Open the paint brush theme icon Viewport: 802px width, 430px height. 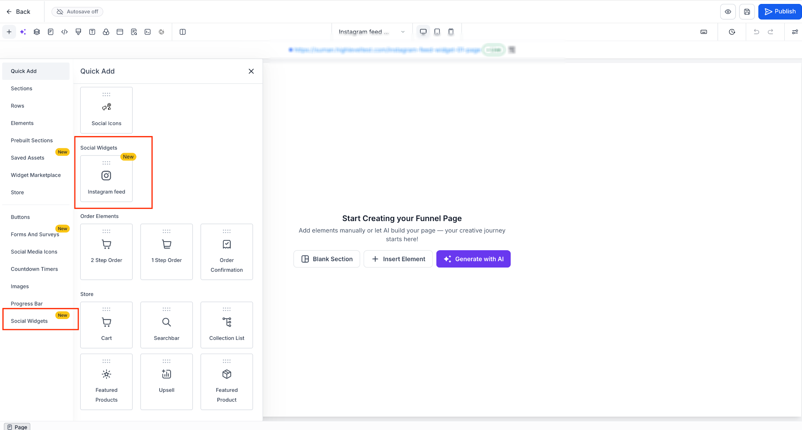click(78, 32)
